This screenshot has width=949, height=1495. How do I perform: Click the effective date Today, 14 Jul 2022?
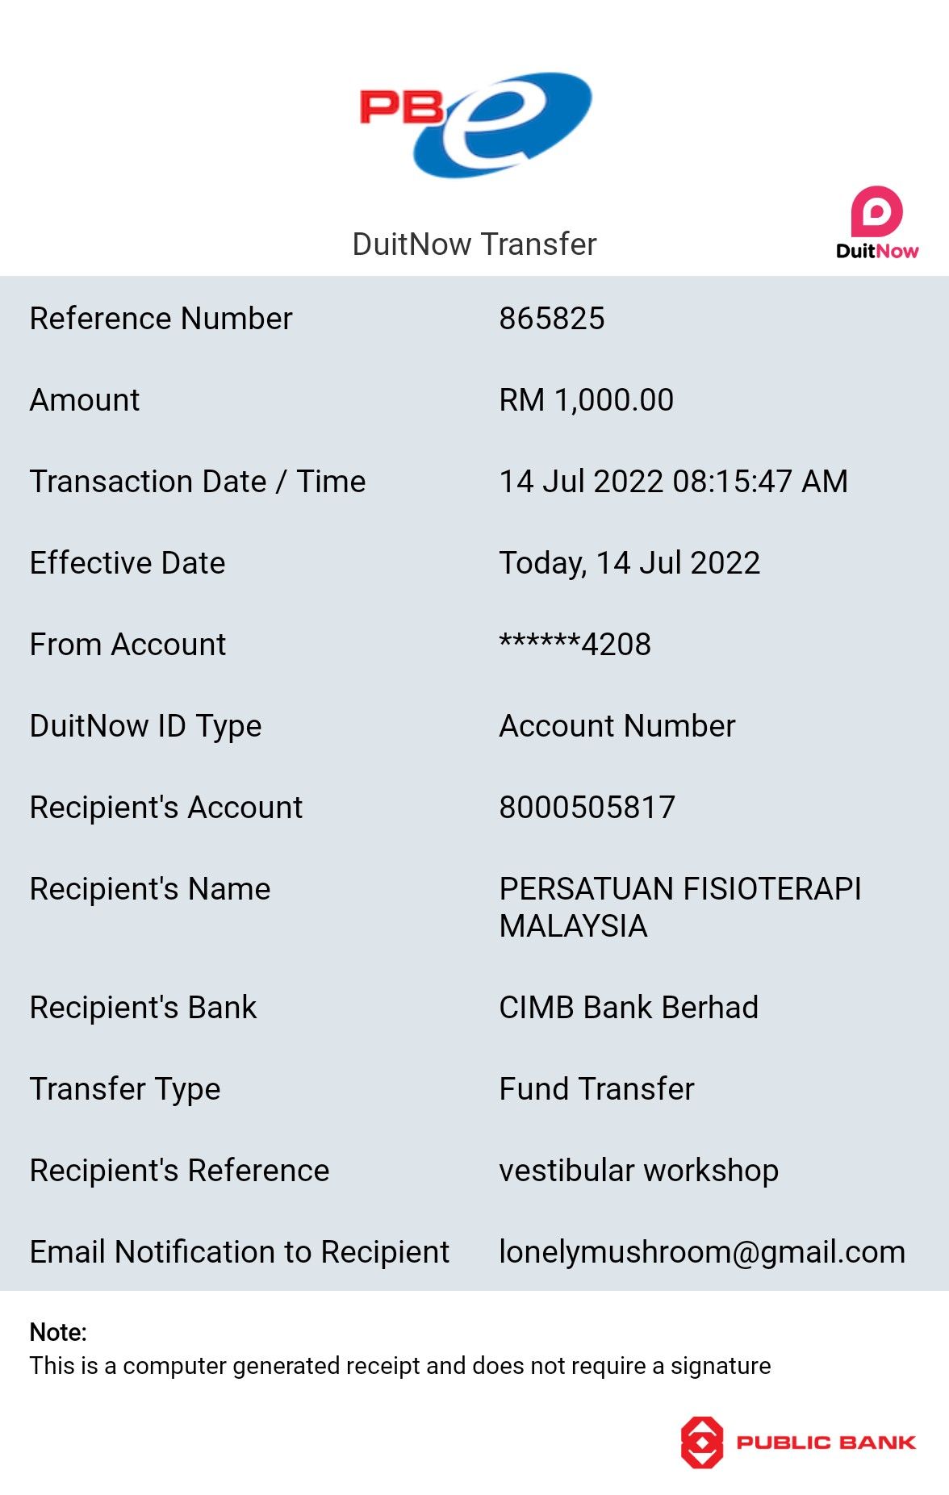629,563
